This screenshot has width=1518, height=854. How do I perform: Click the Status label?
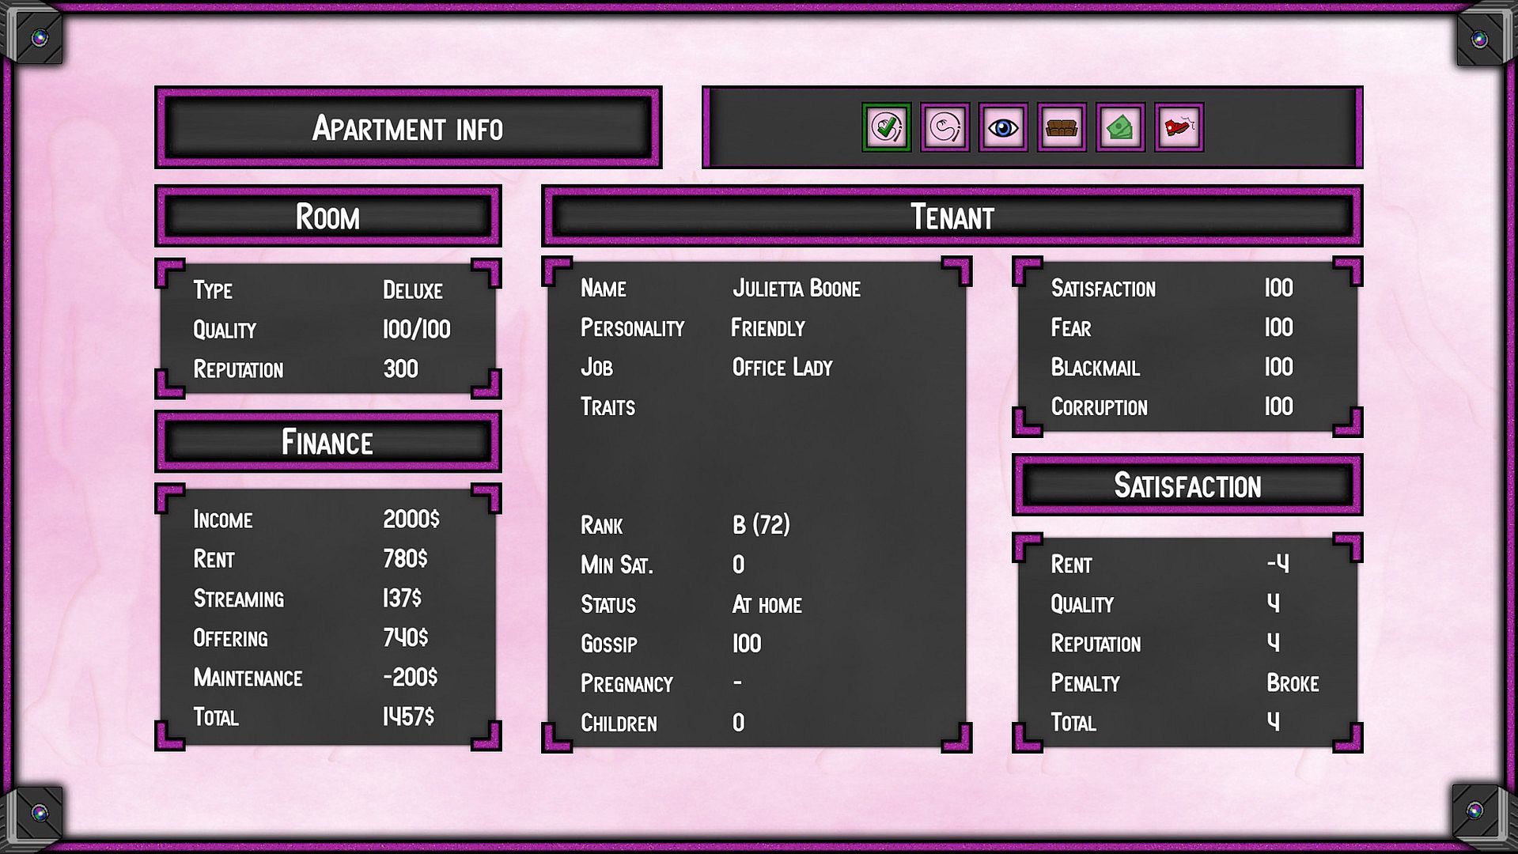(608, 604)
